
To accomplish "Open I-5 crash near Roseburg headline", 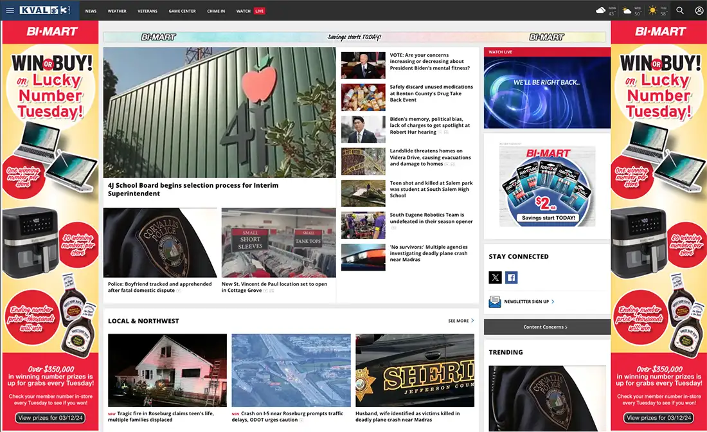I will click(288, 416).
